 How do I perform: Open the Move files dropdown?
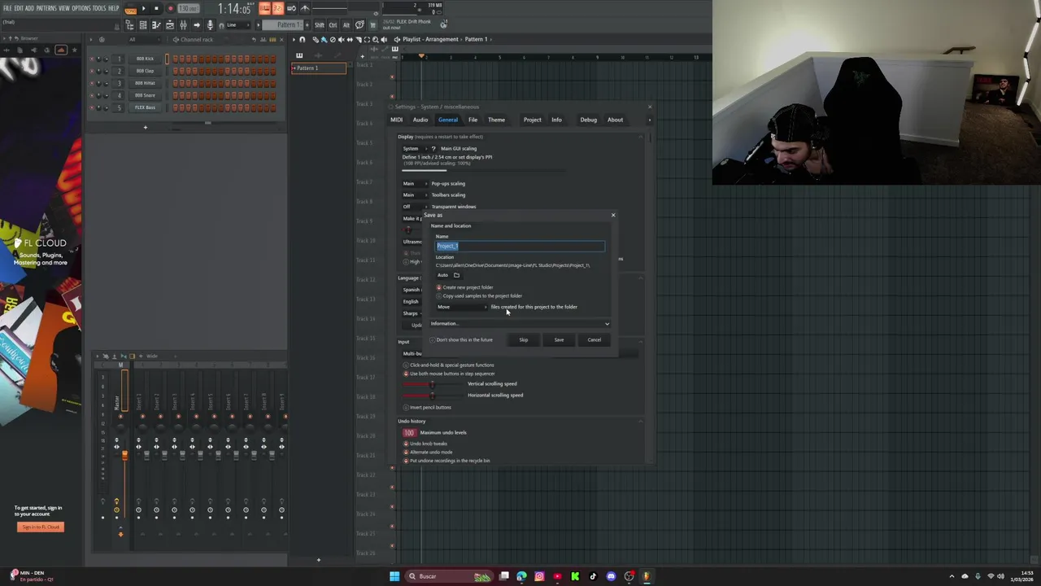(462, 307)
